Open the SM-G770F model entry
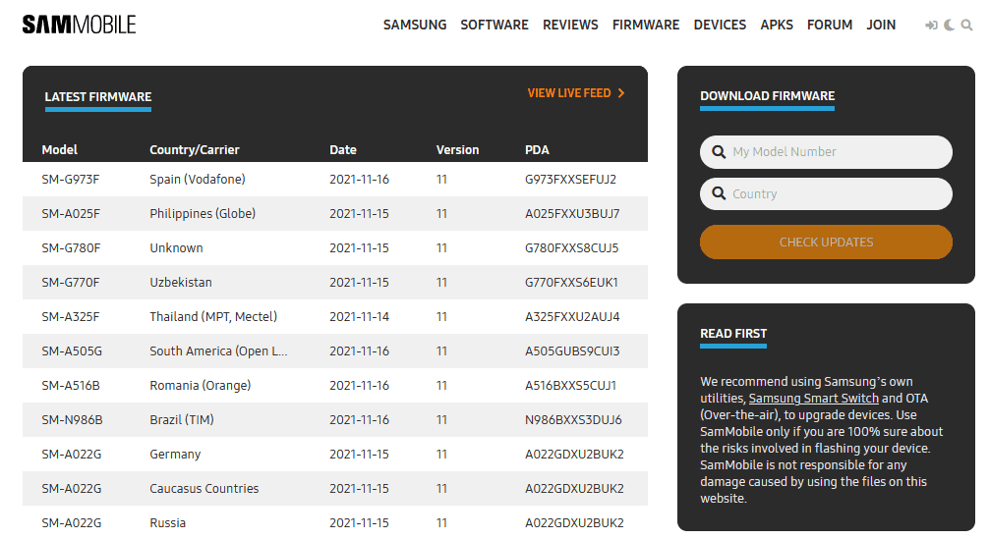This screenshot has height=539, width=989. pos(71,282)
